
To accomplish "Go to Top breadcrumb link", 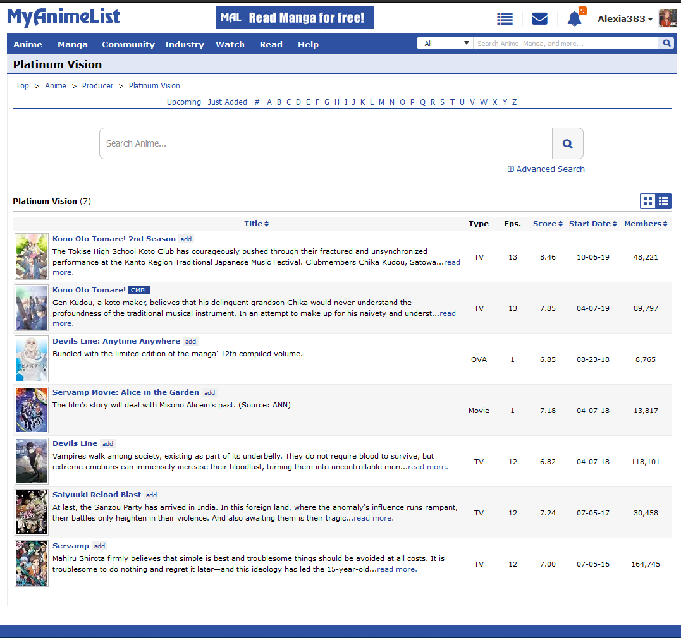I will [22, 85].
